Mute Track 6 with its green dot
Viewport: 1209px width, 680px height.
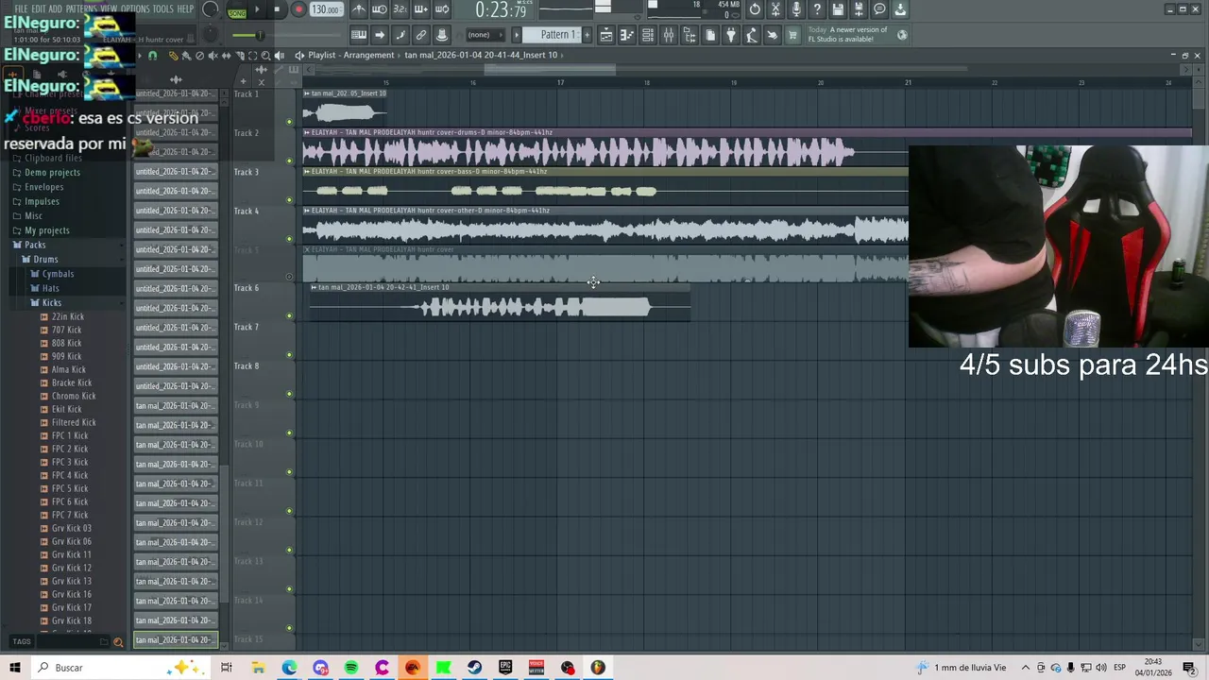click(x=289, y=316)
